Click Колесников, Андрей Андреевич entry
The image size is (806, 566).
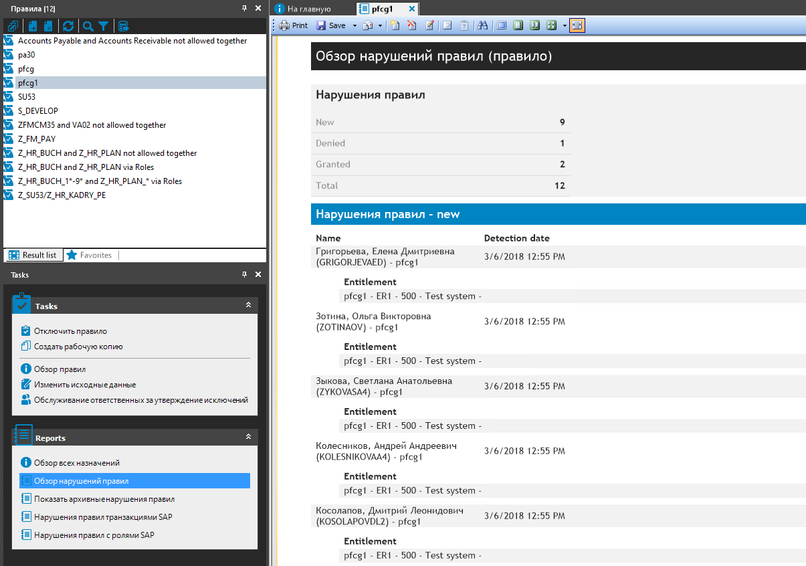point(386,452)
